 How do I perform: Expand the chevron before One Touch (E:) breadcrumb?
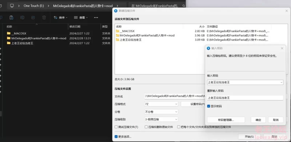point(19,6)
